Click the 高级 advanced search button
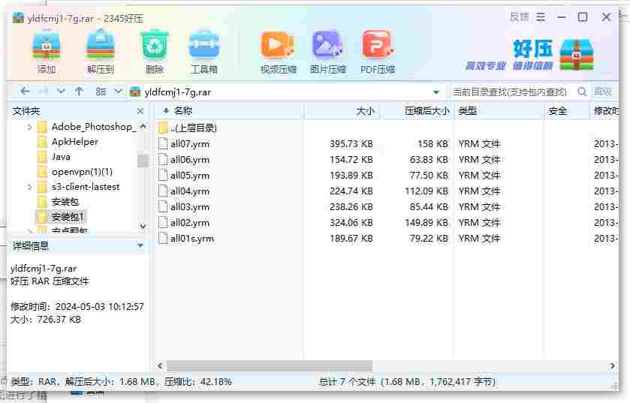The width and height of the screenshot is (630, 403). coord(603,92)
